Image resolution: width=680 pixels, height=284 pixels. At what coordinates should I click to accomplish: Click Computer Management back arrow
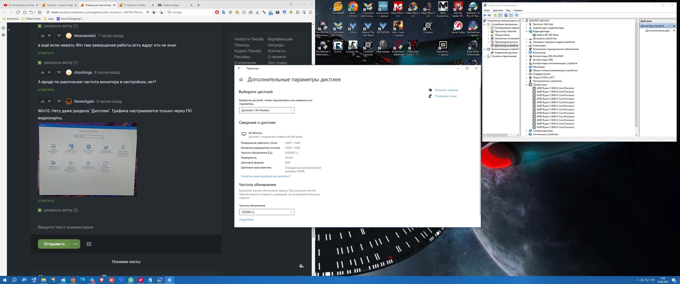click(485, 15)
